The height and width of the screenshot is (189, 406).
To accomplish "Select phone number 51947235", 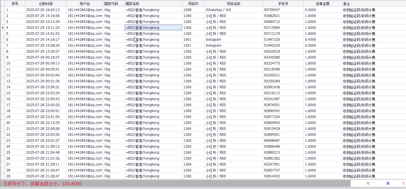I will 283,39.
